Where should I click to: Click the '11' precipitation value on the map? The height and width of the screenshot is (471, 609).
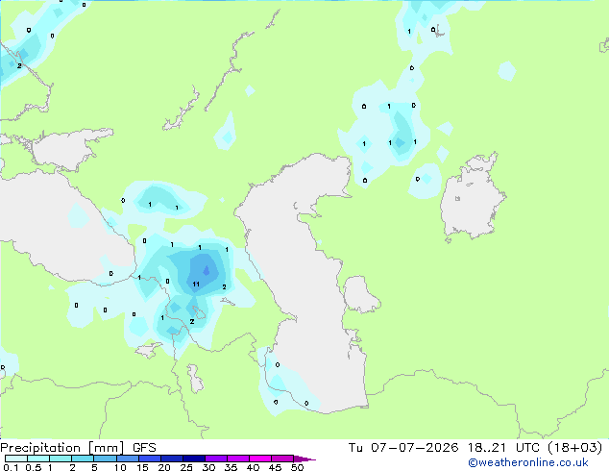click(x=196, y=285)
